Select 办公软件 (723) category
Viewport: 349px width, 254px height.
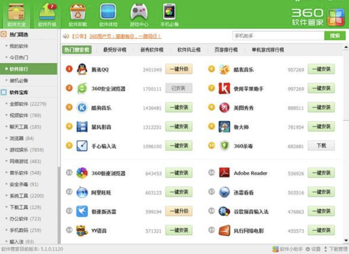pyautogui.click(x=25, y=219)
